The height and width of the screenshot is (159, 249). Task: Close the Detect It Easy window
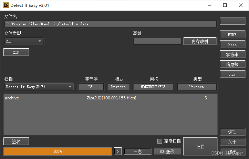[x=241, y=5]
